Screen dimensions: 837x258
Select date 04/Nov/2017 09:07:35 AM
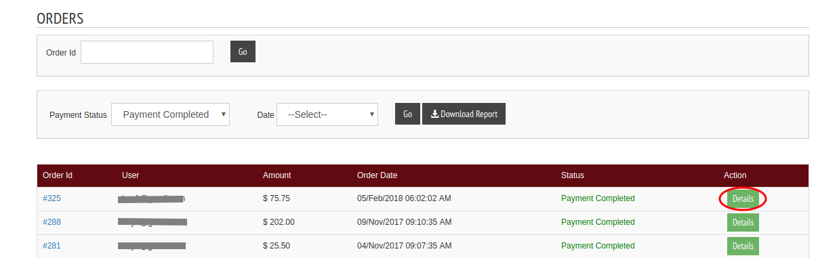pos(404,246)
